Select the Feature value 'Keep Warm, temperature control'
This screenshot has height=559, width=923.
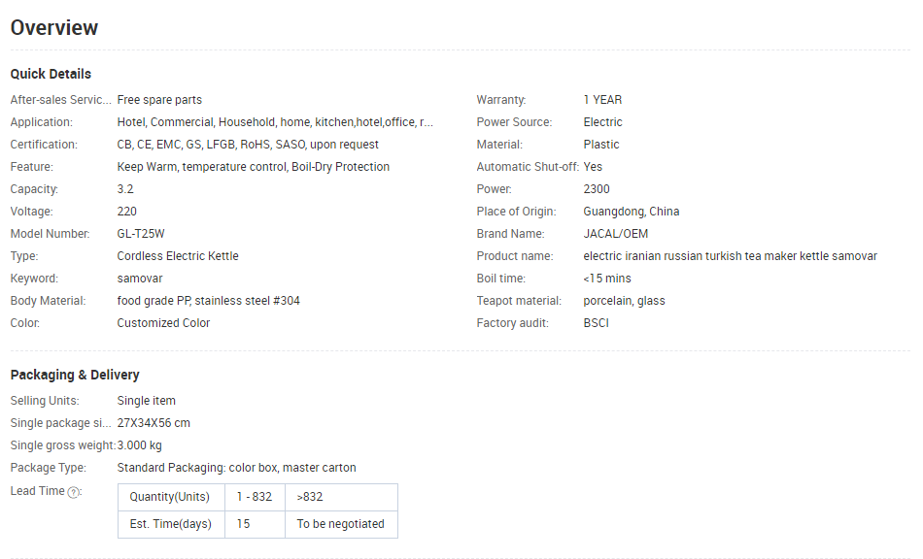[x=254, y=167]
